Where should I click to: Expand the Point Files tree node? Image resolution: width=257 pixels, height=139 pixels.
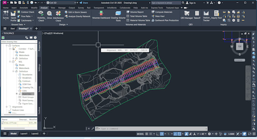tap(17, 94)
